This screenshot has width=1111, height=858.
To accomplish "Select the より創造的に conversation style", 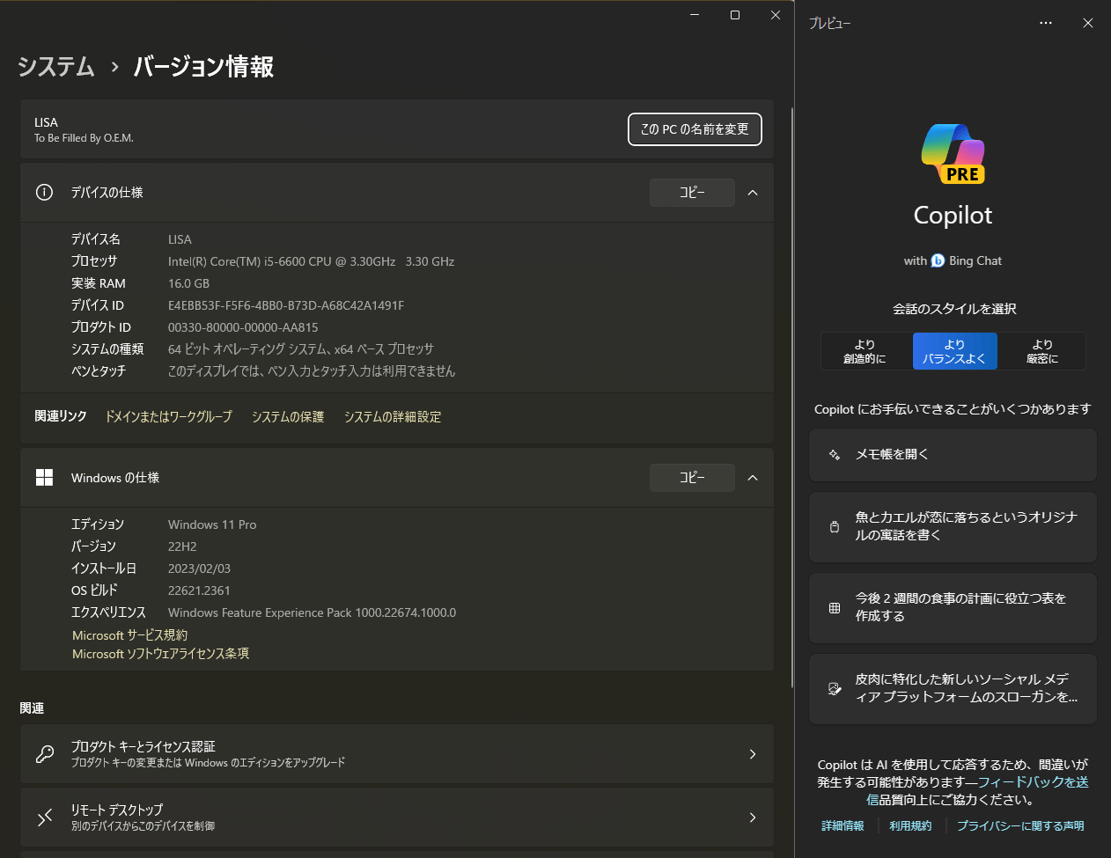I will (x=866, y=351).
